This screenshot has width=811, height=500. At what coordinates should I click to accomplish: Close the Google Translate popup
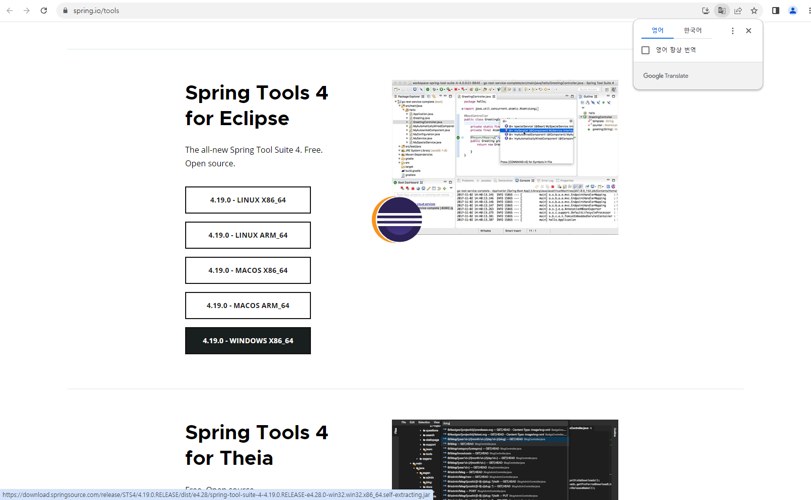pos(748,30)
